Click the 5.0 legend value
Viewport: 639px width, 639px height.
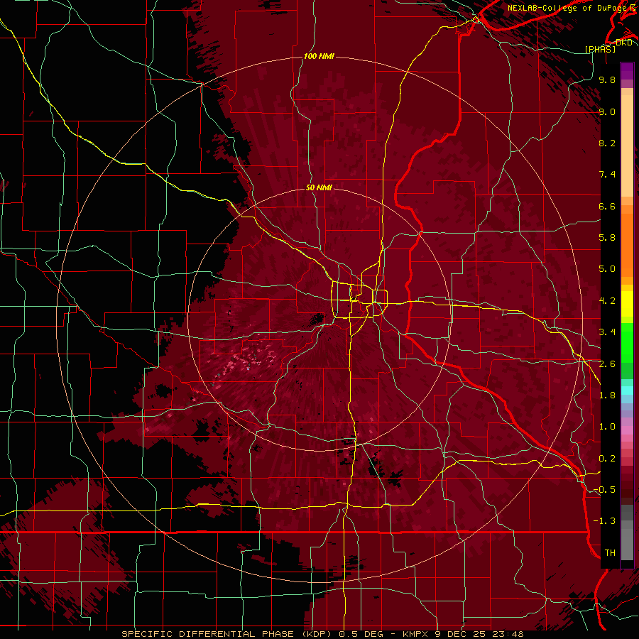(x=607, y=269)
